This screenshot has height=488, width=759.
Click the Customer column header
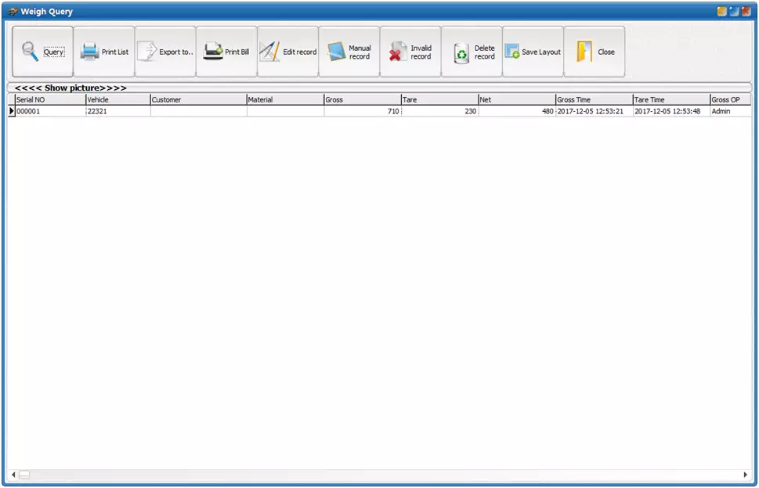coord(198,99)
